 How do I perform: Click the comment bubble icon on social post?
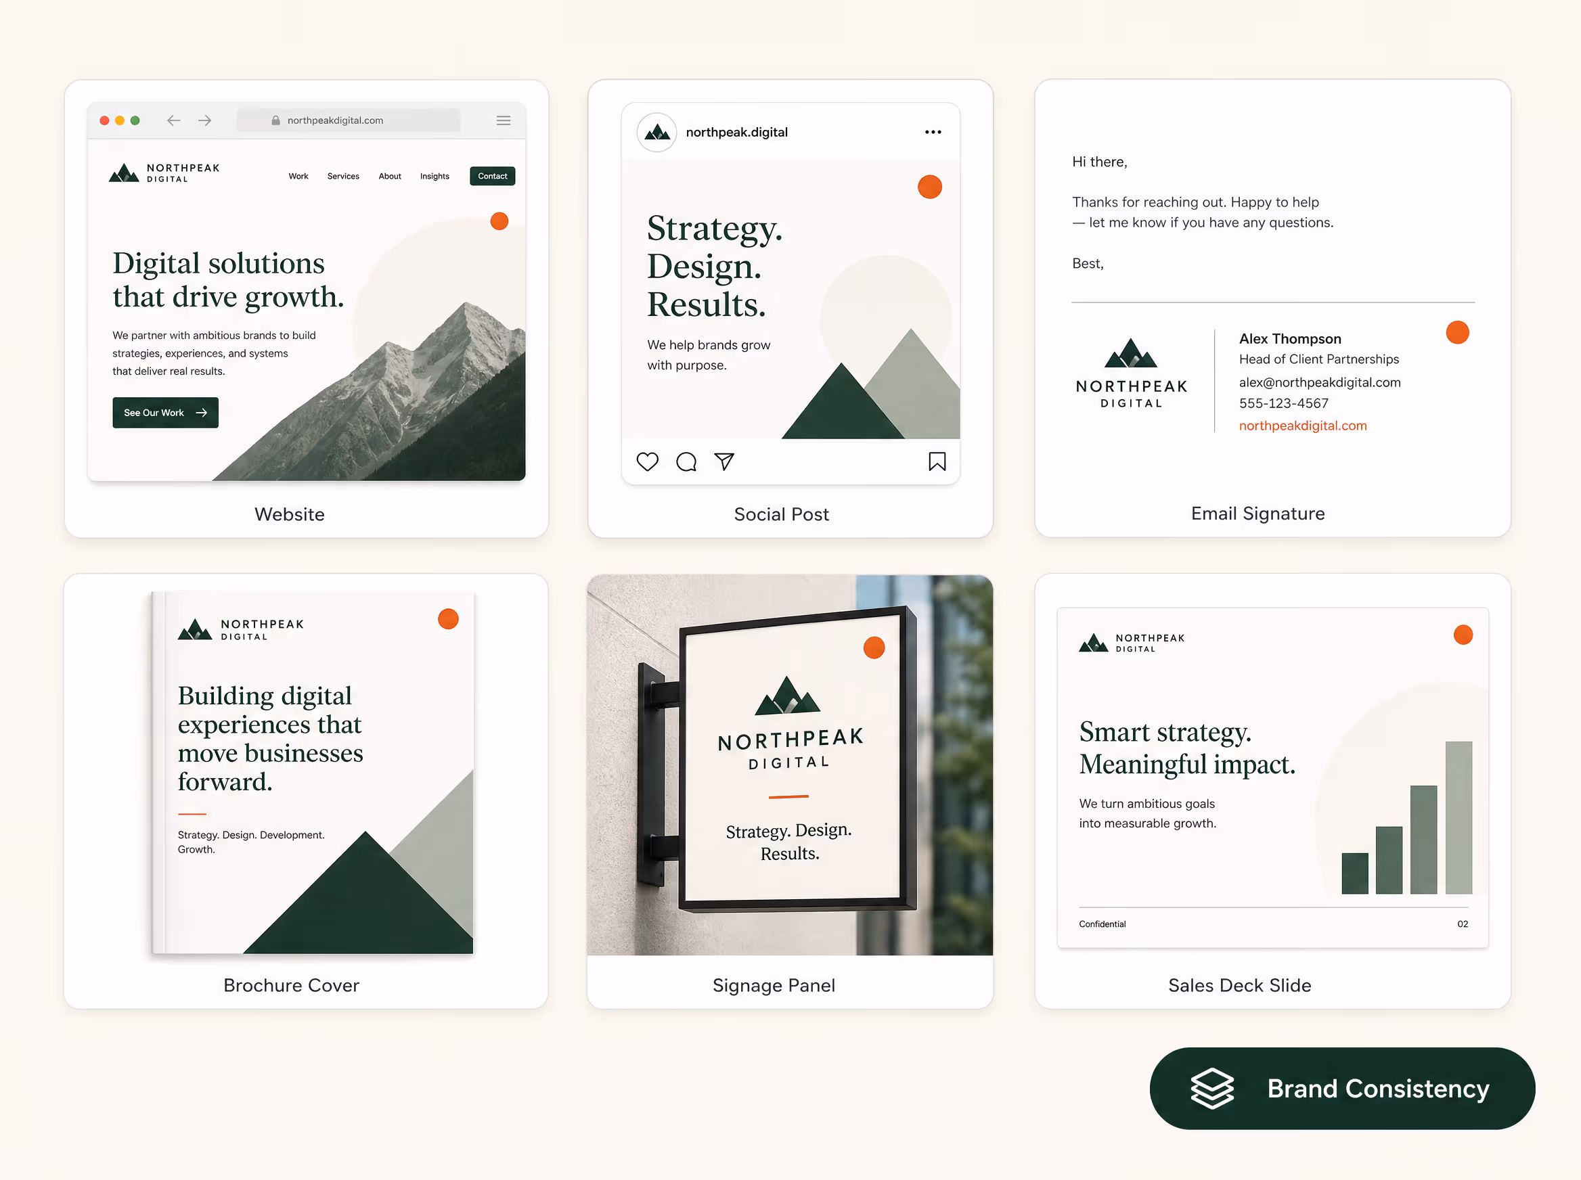click(x=686, y=461)
